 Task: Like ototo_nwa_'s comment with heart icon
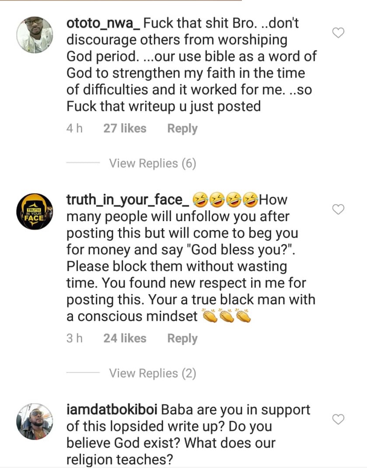339,33
